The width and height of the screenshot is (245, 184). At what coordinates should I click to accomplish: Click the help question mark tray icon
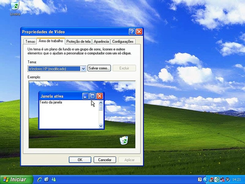(x=199, y=180)
